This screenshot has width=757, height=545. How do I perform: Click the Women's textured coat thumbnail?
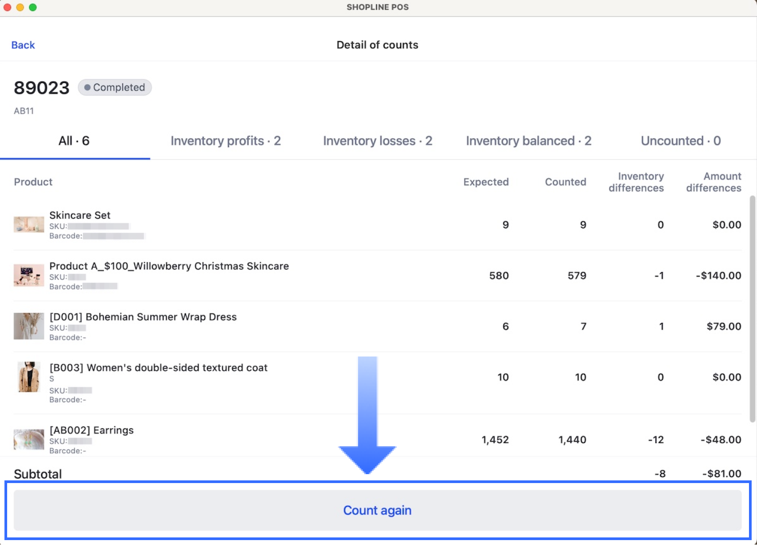tap(29, 377)
